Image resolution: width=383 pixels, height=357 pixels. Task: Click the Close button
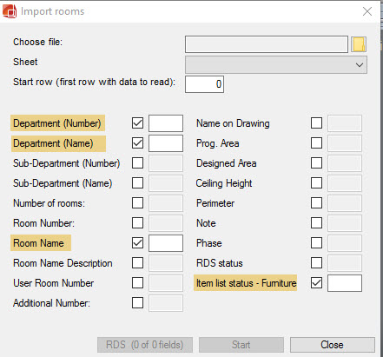(x=333, y=345)
